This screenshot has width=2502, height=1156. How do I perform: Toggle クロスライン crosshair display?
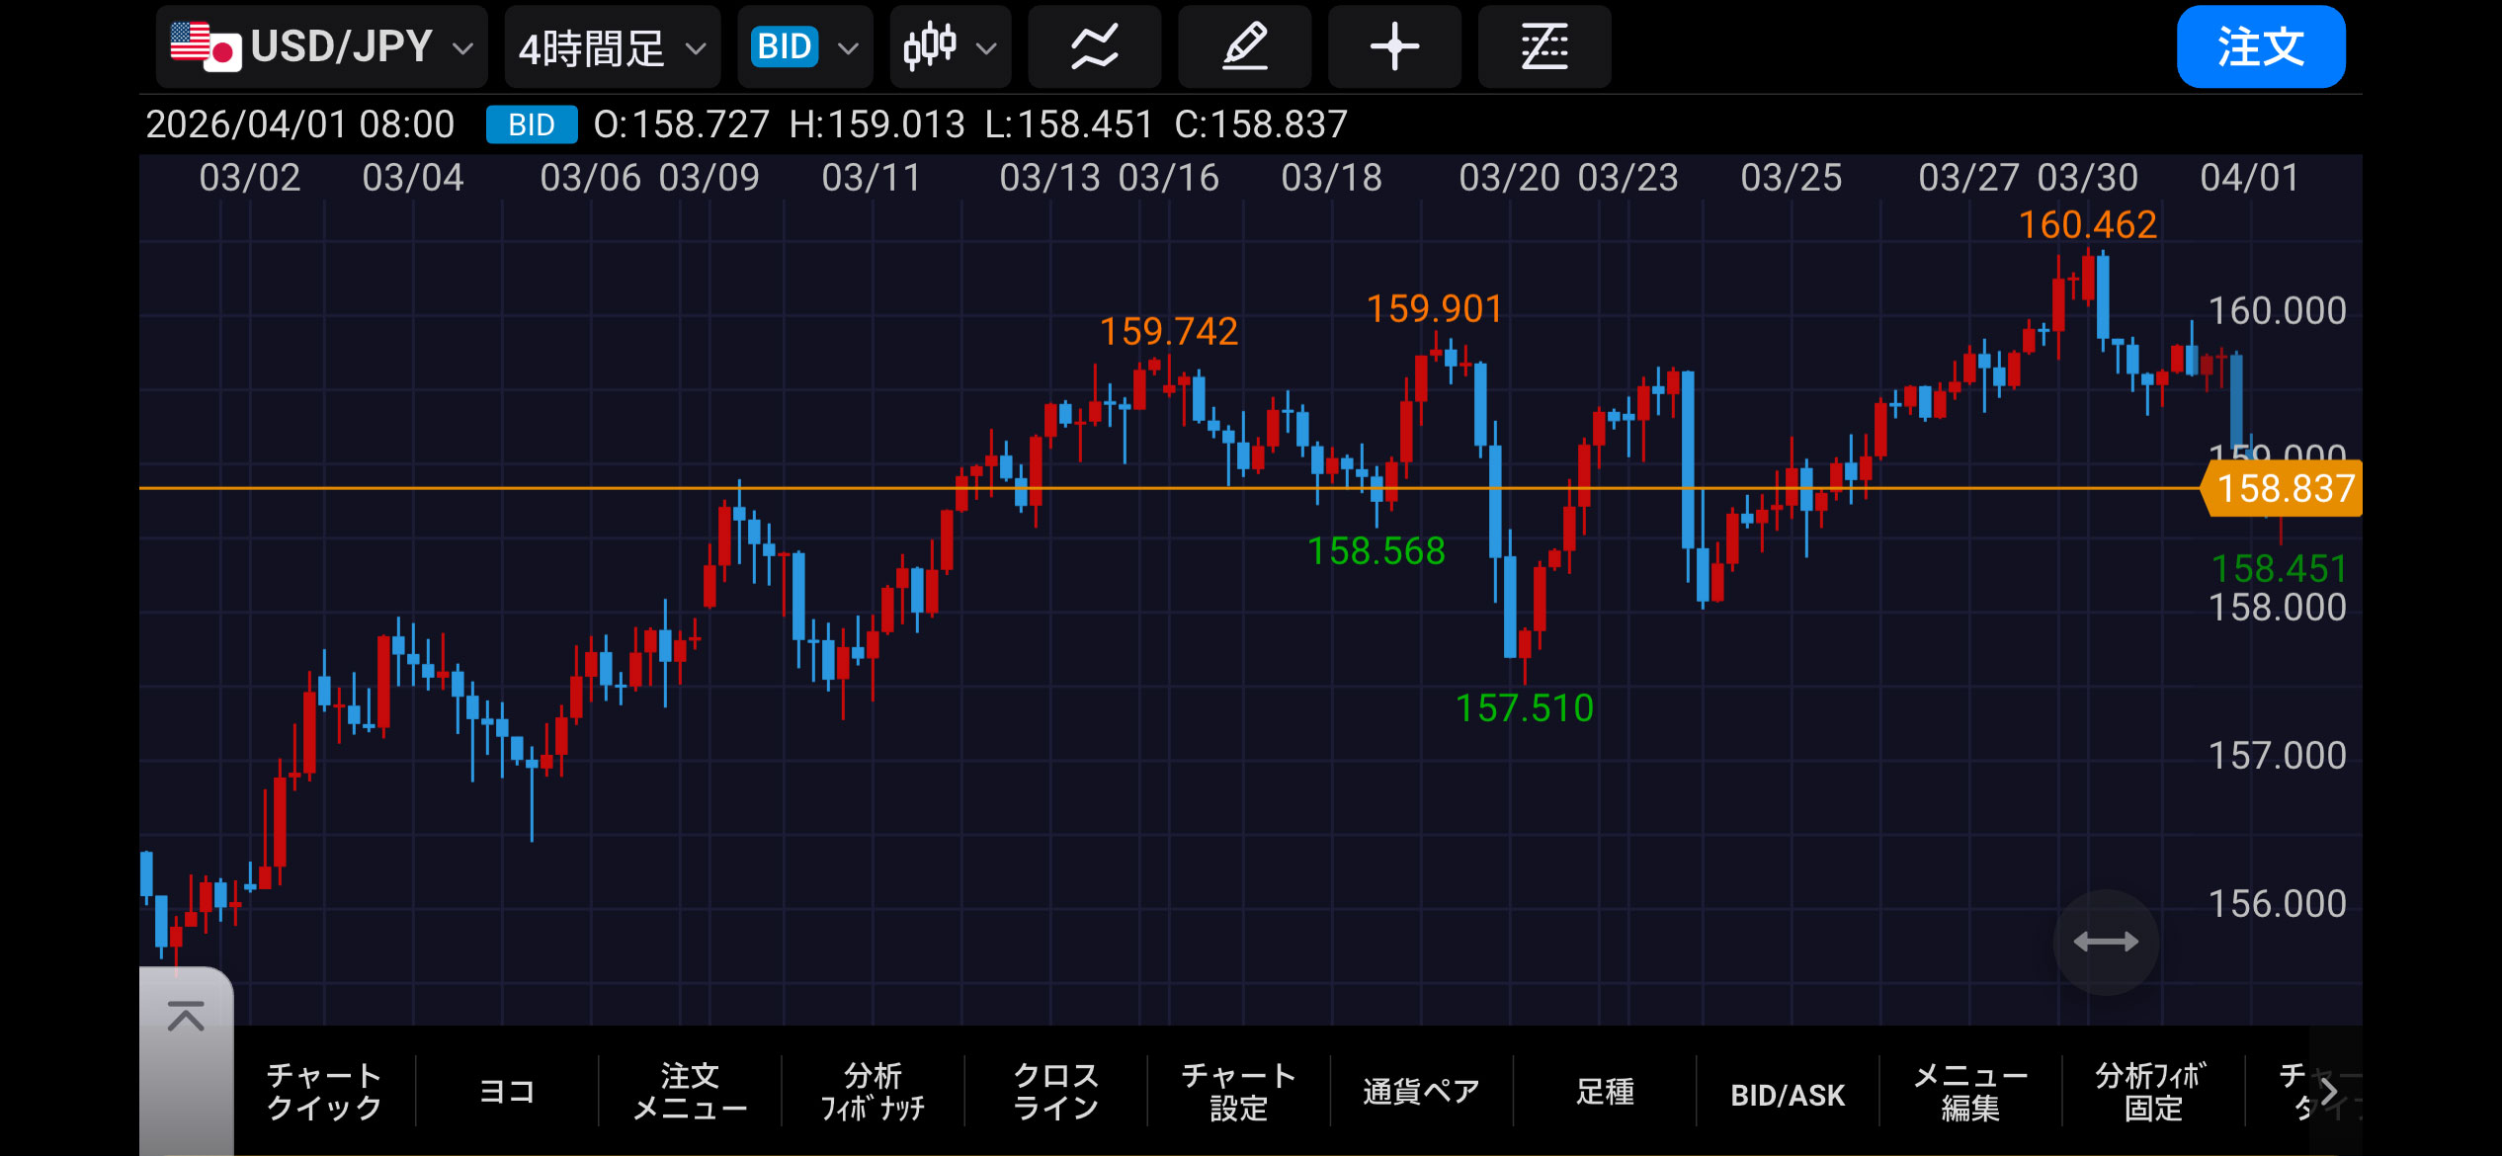[x=1055, y=1092]
